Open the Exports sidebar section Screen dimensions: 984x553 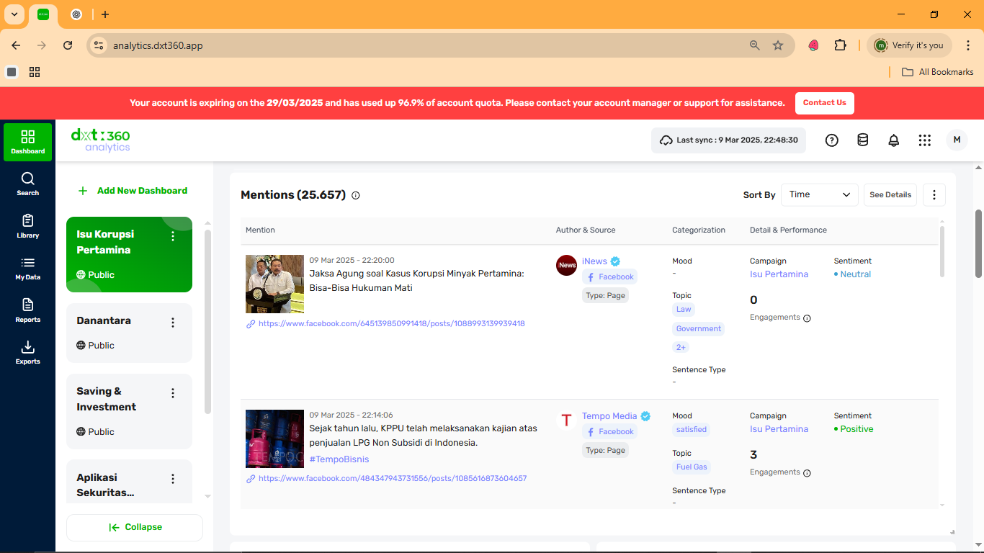27,352
